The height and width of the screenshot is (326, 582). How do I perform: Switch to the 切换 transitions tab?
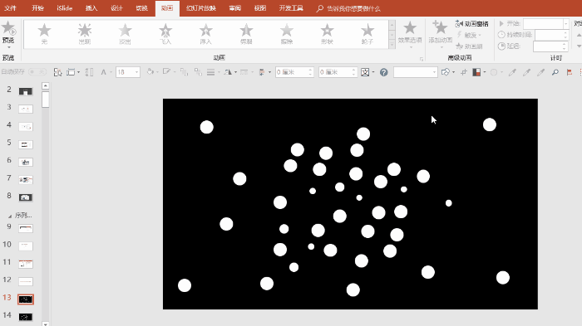(141, 8)
